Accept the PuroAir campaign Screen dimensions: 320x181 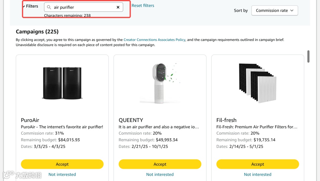pyautogui.click(x=62, y=164)
